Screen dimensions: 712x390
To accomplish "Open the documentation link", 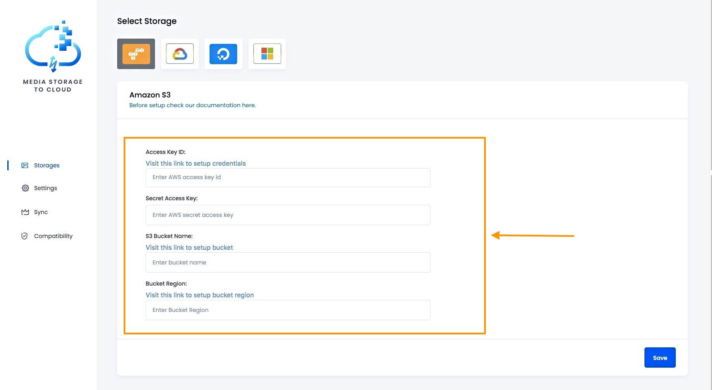I will click(x=192, y=105).
